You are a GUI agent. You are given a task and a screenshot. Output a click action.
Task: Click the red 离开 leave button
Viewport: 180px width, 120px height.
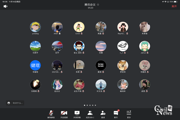tap(174, 6)
